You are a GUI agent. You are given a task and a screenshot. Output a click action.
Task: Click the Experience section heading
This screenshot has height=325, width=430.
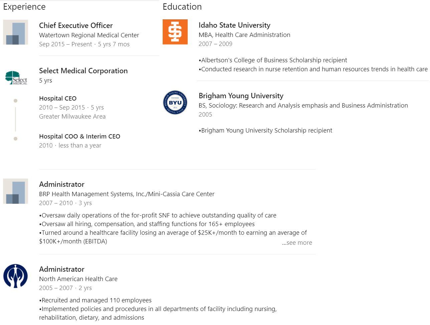click(x=24, y=7)
